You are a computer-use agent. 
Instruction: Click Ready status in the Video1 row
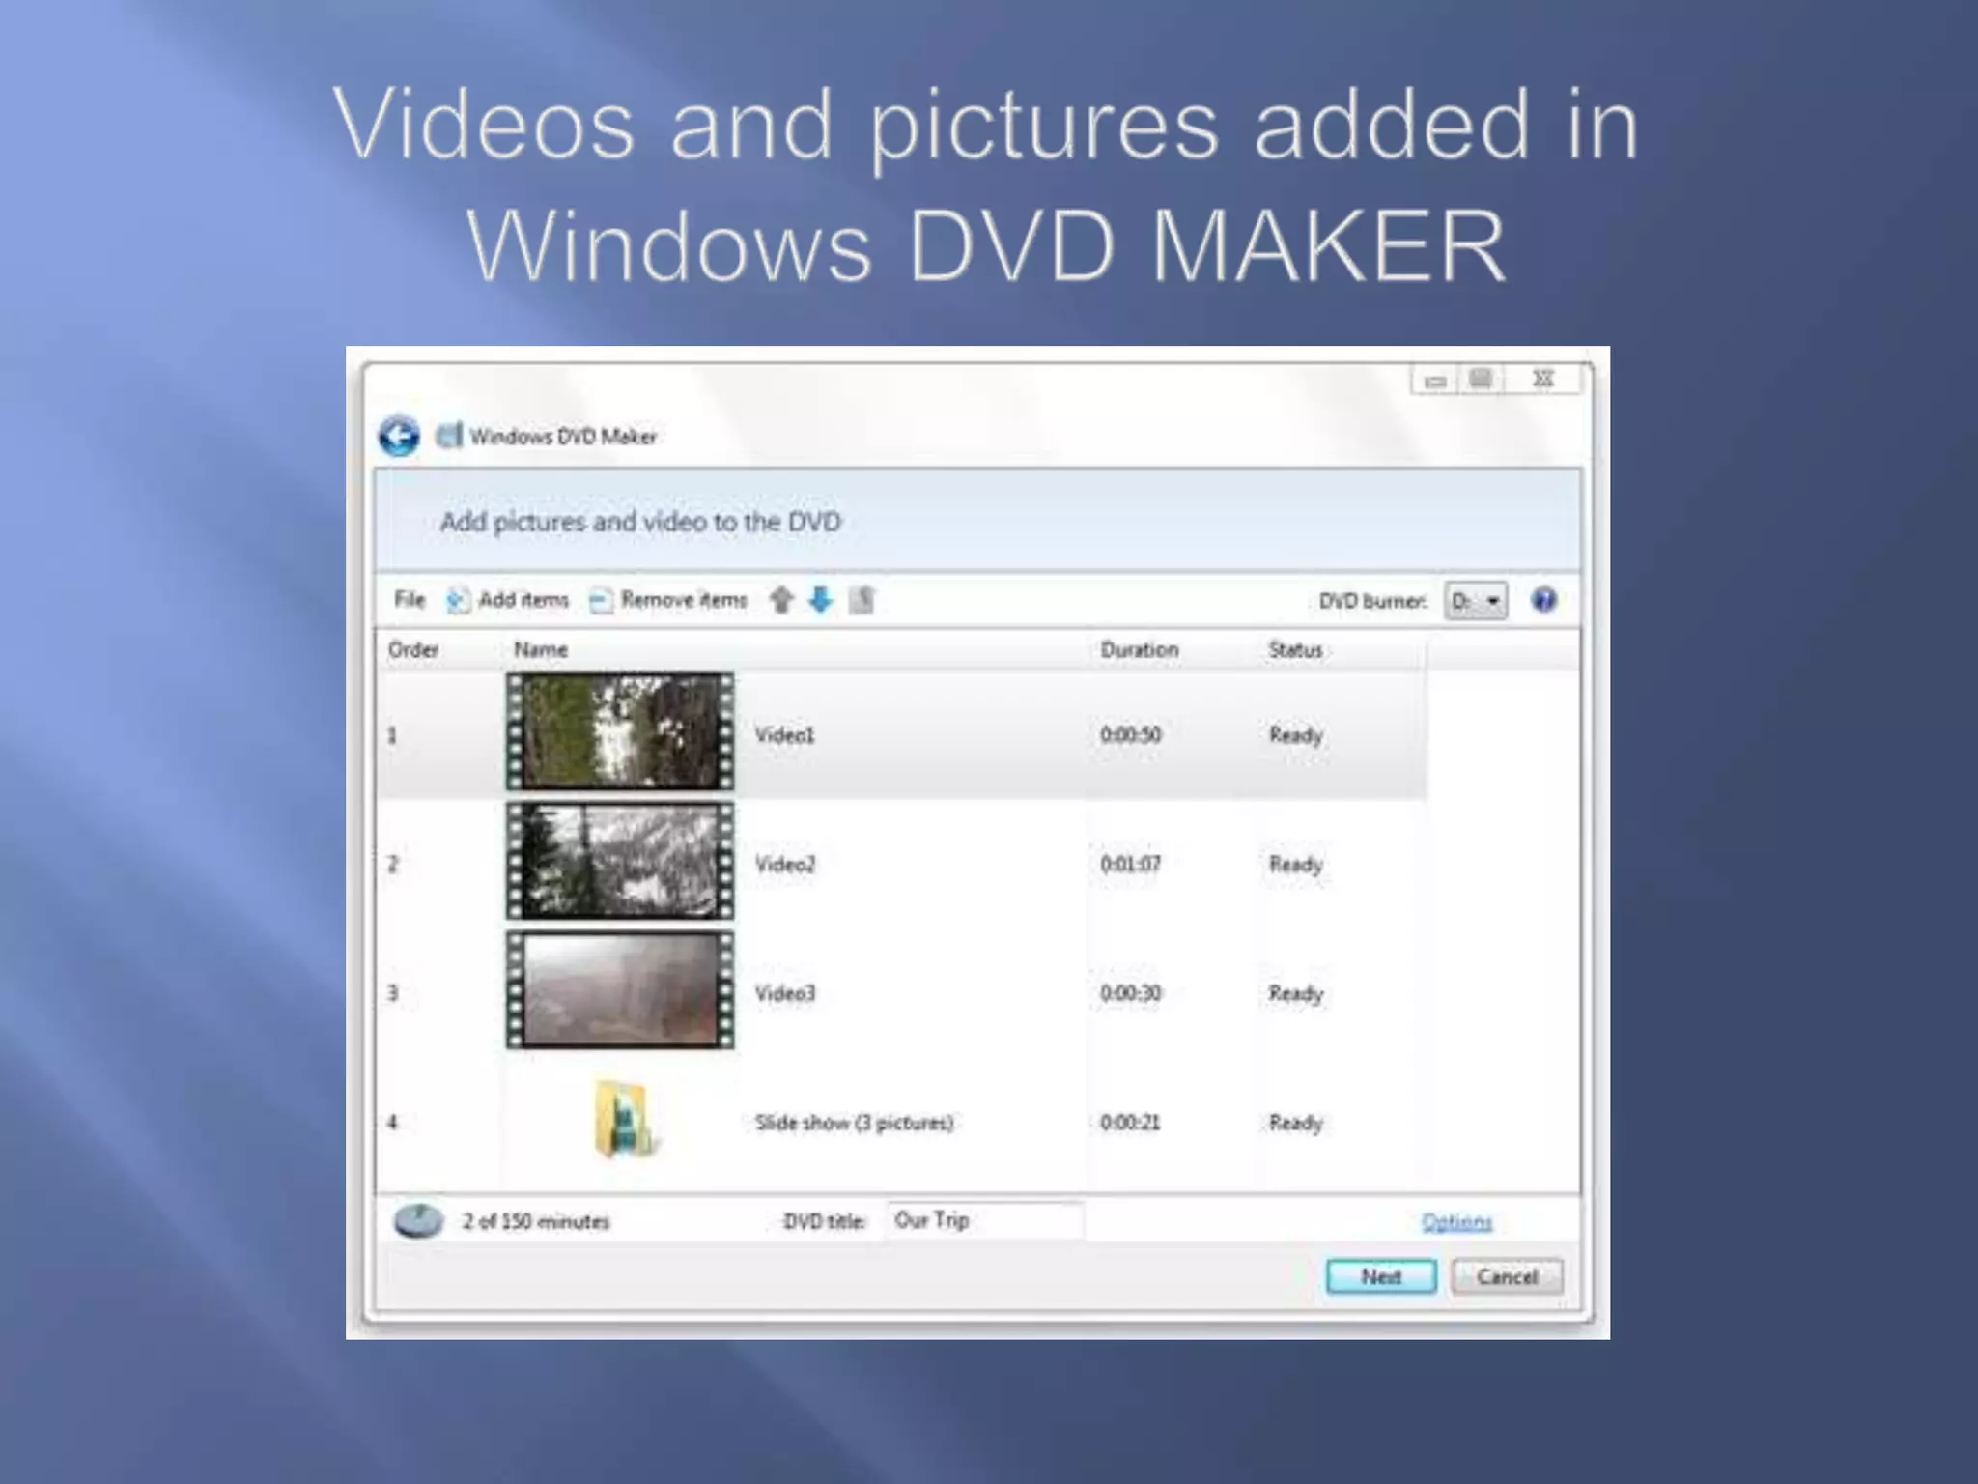coord(1295,736)
